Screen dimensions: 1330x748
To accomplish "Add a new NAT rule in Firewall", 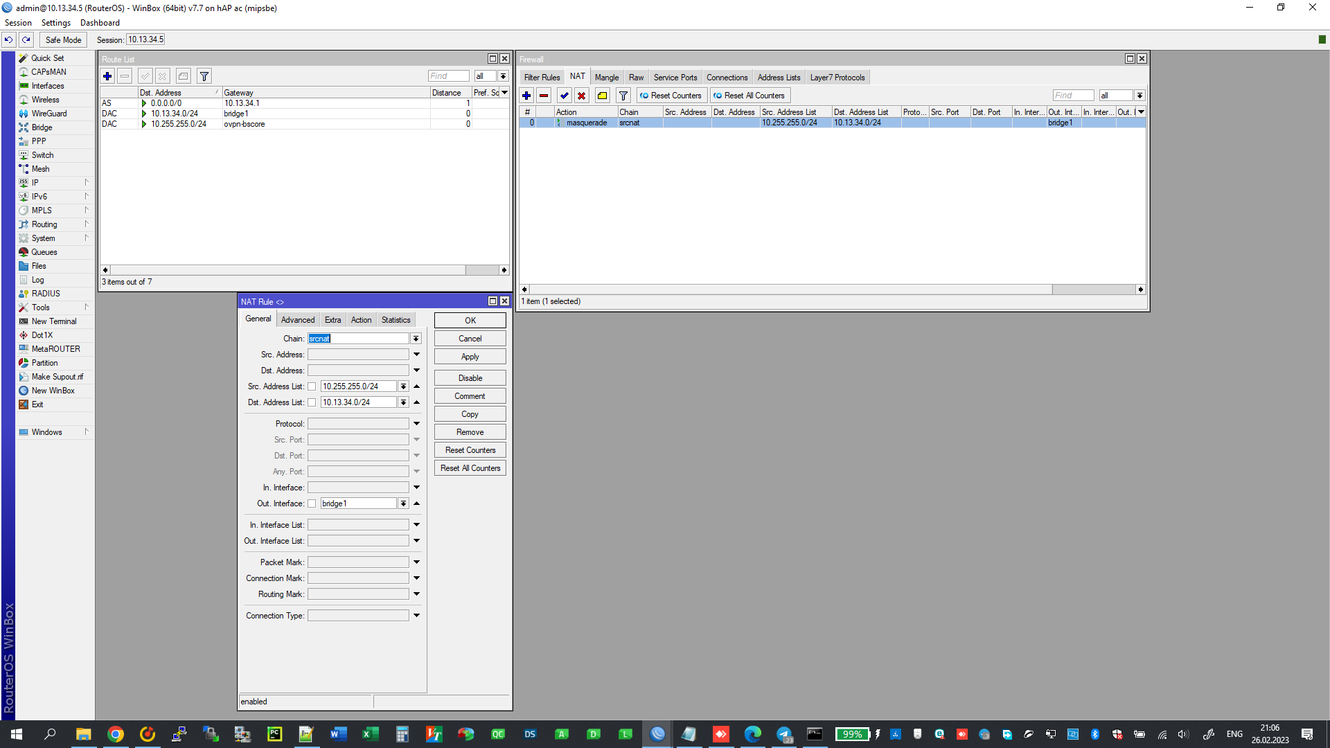I will coord(526,96).
